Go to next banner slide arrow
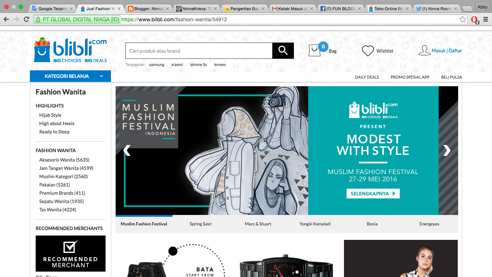492x277 pixels. 447,150
